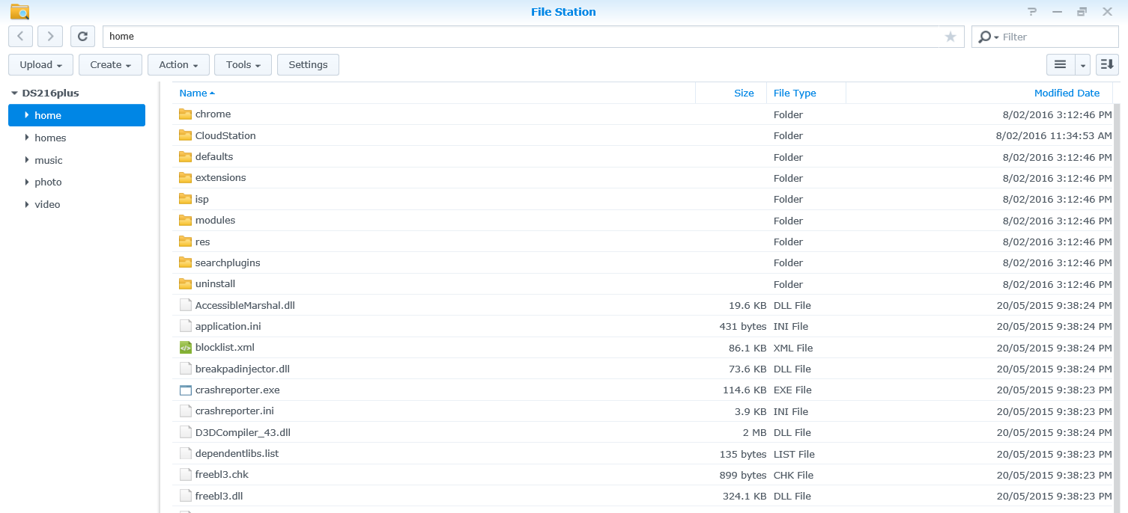The image size is (1128, 513).
Task: Select the crashreporter.exe file icon
Action: click(x=184, y=390)
